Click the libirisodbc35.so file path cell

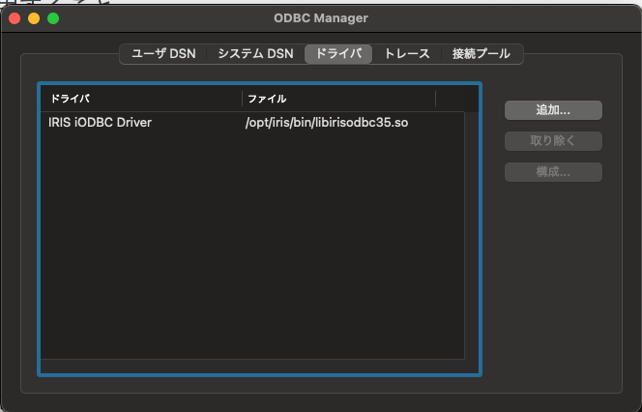click(327, 123)
